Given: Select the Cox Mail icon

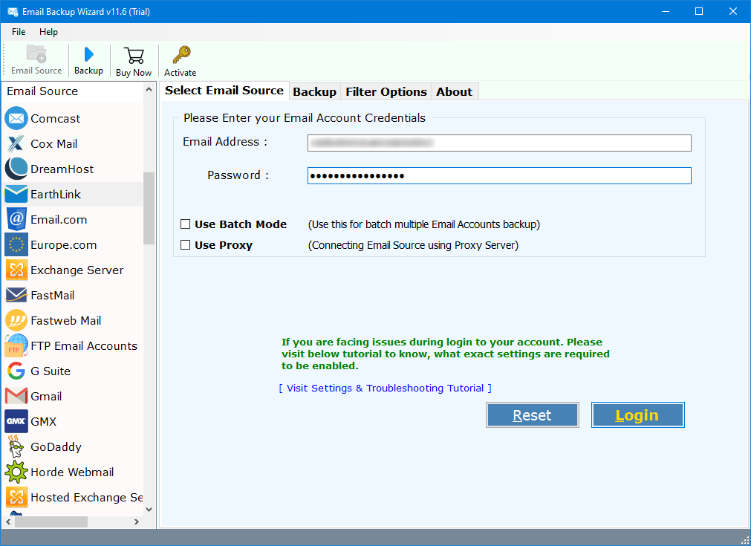Looking at the screenshot, I should click(x=16, y=143).
